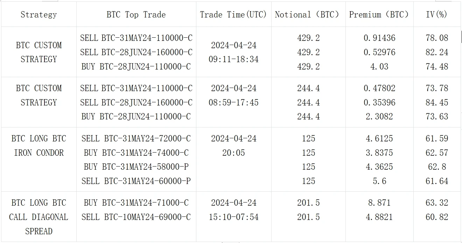
Task: Click the Premium (BTC) column header
Action: [379, 15]
